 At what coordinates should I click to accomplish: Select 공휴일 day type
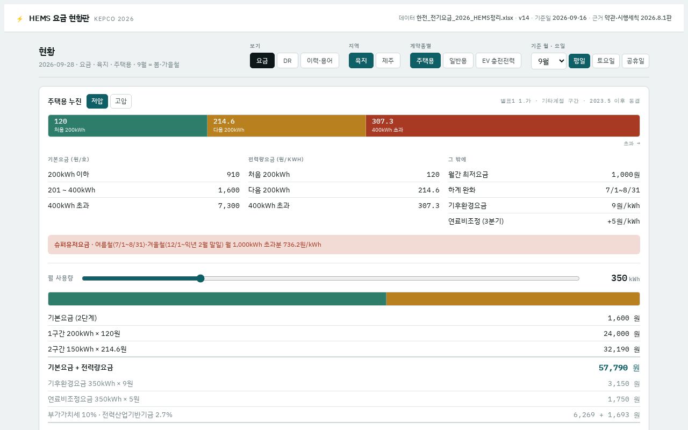(x=635, y=61)
